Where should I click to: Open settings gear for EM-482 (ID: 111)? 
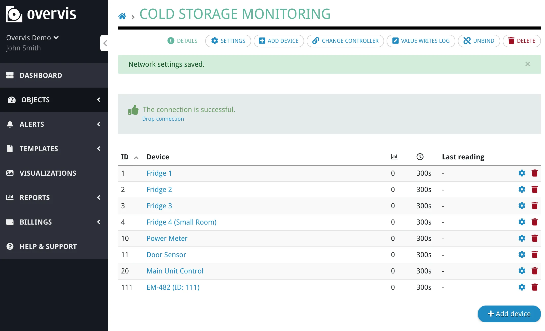(x=522, y=287)
